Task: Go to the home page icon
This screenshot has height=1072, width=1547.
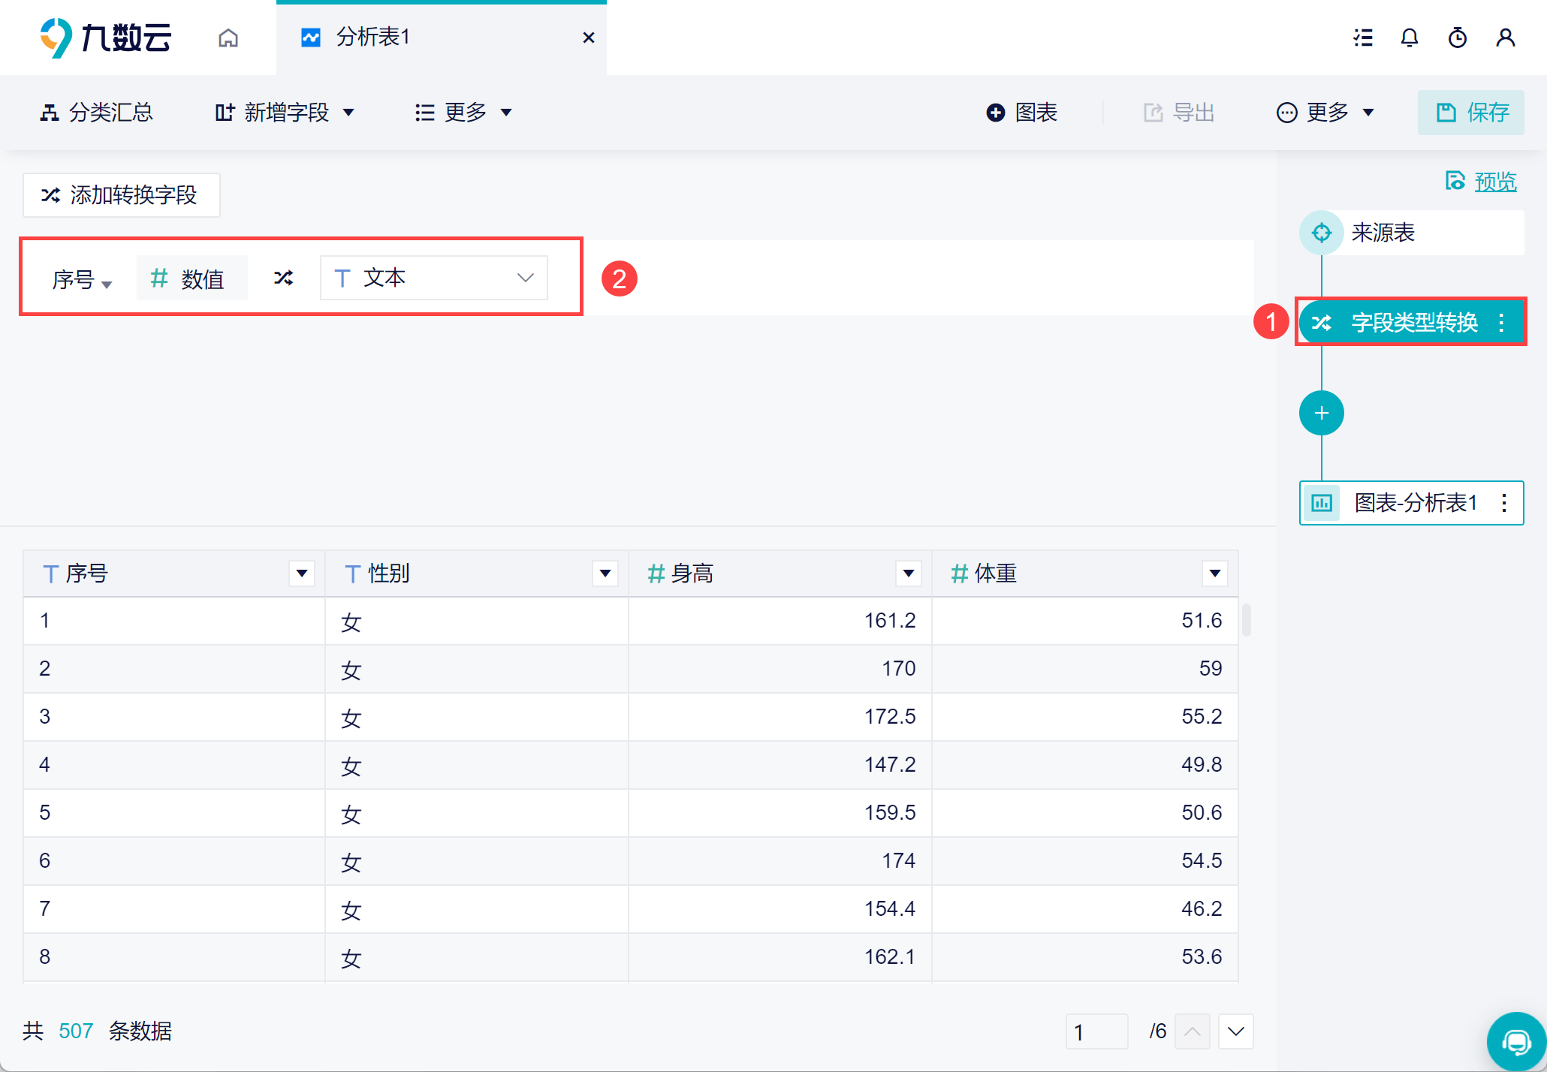Action: [x=228, y=38]
